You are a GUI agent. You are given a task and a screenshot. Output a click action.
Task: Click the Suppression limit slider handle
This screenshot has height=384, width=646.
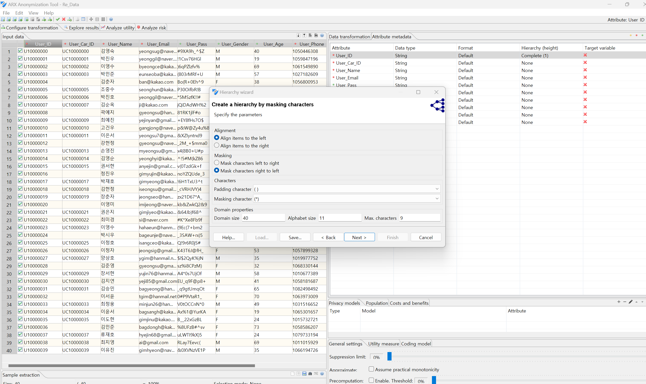pos(389,357)
